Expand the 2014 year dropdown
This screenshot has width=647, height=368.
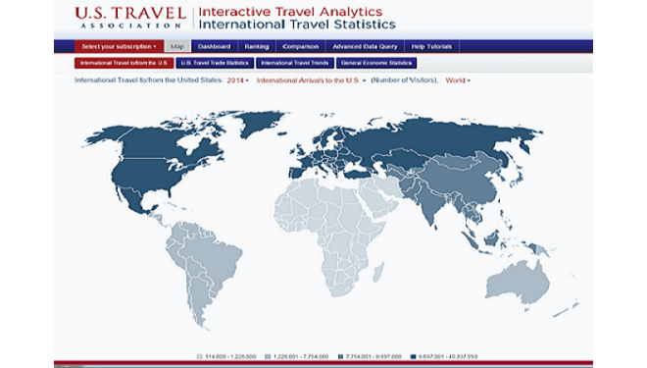pyautogui.click(x=237, y=80)
